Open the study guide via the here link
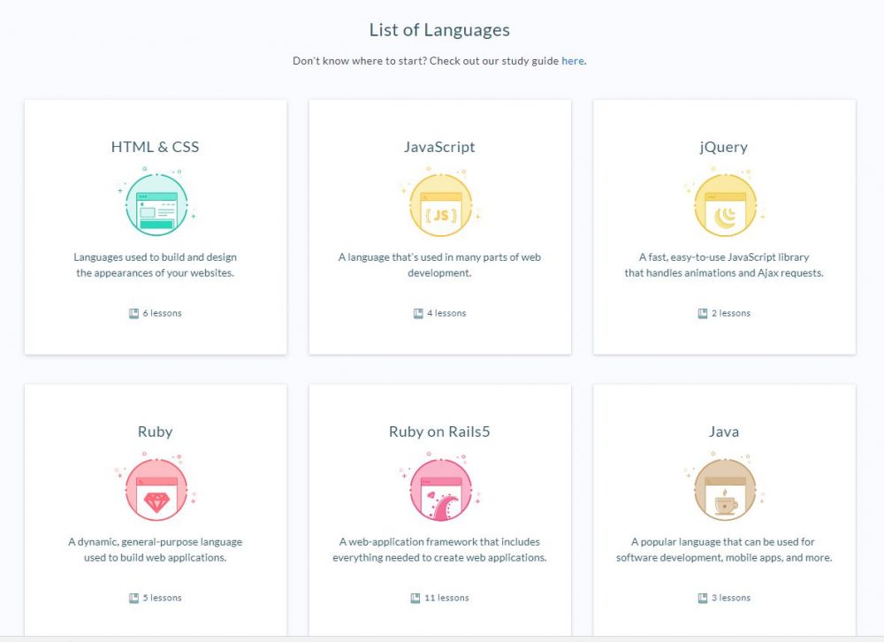This screenshot has width=884, height=642. click(x=572, y=60)
